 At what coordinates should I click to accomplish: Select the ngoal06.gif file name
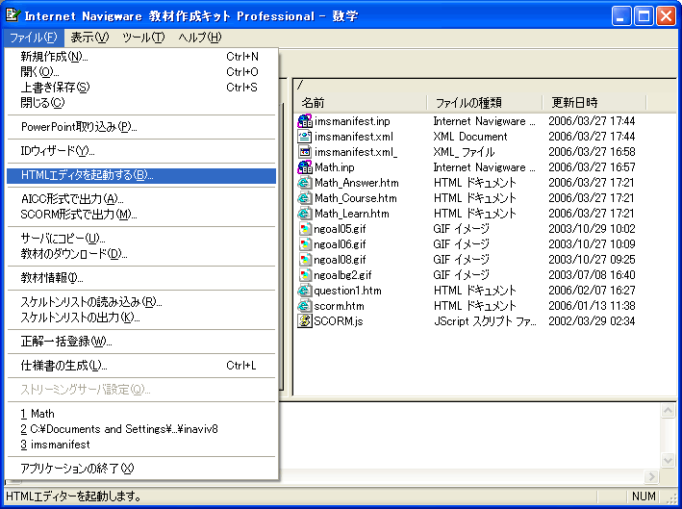[x=340, y=244]
